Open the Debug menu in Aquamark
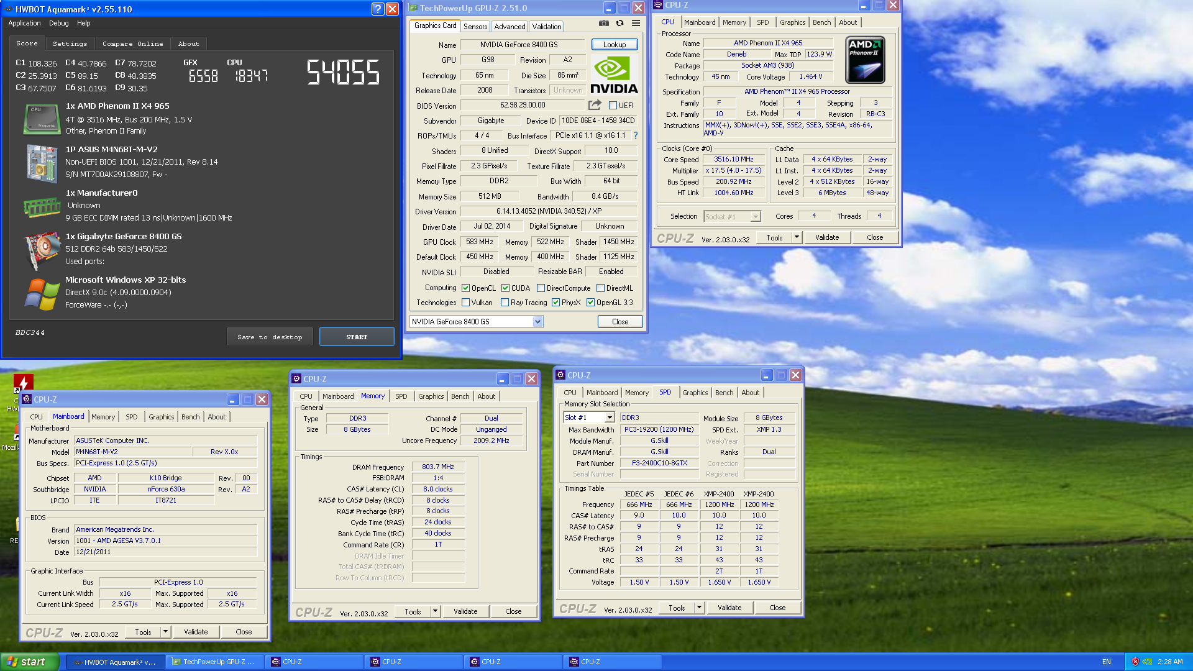1193x671 pixels. coord(59,23)
